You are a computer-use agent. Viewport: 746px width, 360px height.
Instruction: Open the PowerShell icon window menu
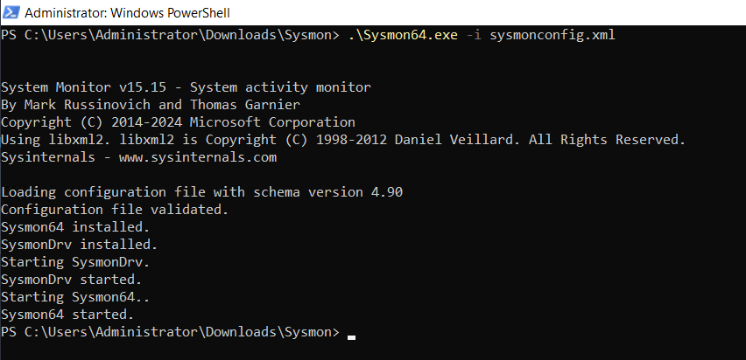tap(11, 12)
